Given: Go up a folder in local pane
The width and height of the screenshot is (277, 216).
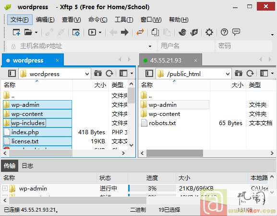Looking at the screenshot, I should [x=98, y=73].
